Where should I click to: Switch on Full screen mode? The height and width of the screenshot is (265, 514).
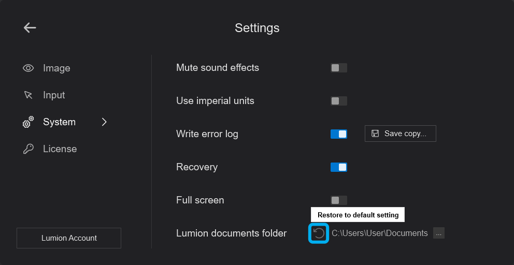coord(339,200)
